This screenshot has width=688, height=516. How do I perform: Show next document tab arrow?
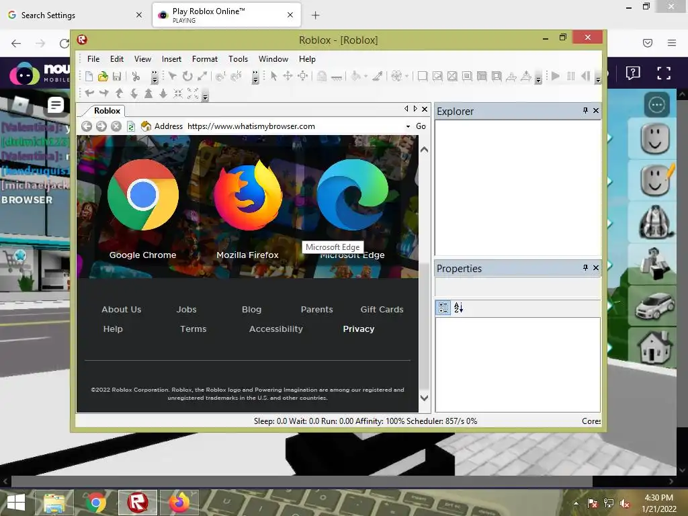[x=415, y=109]
